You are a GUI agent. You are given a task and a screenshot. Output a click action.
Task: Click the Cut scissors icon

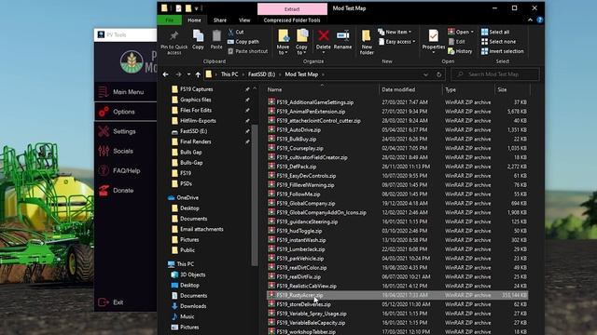pyautogui.click(x=230, y=32)
